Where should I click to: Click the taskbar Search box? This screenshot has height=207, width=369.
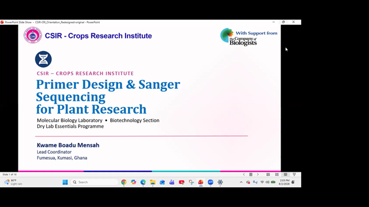point(95,182)
